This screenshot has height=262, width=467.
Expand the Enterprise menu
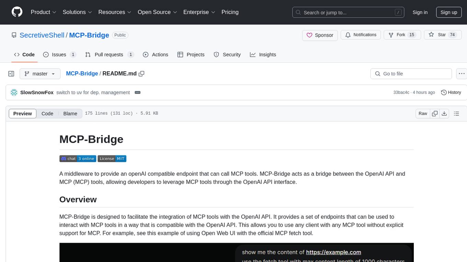coord(199,12)
